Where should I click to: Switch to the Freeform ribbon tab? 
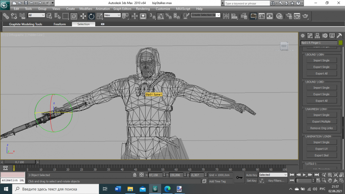[60, 24]
